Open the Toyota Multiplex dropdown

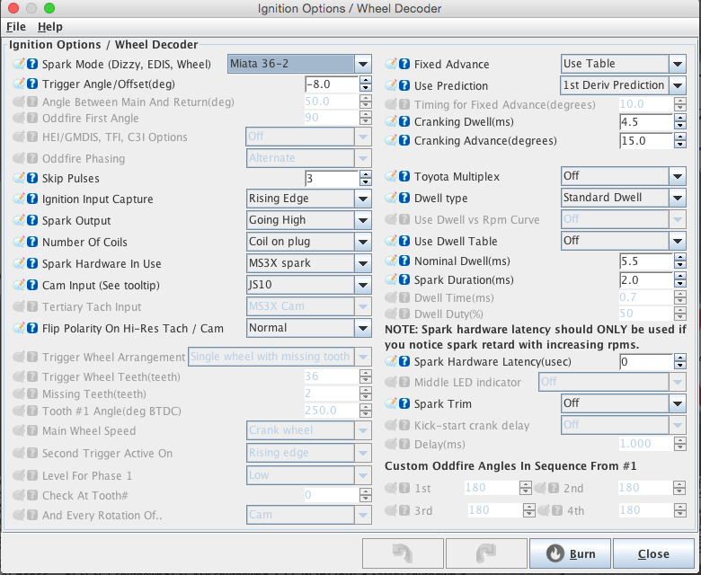pos(624,176)
